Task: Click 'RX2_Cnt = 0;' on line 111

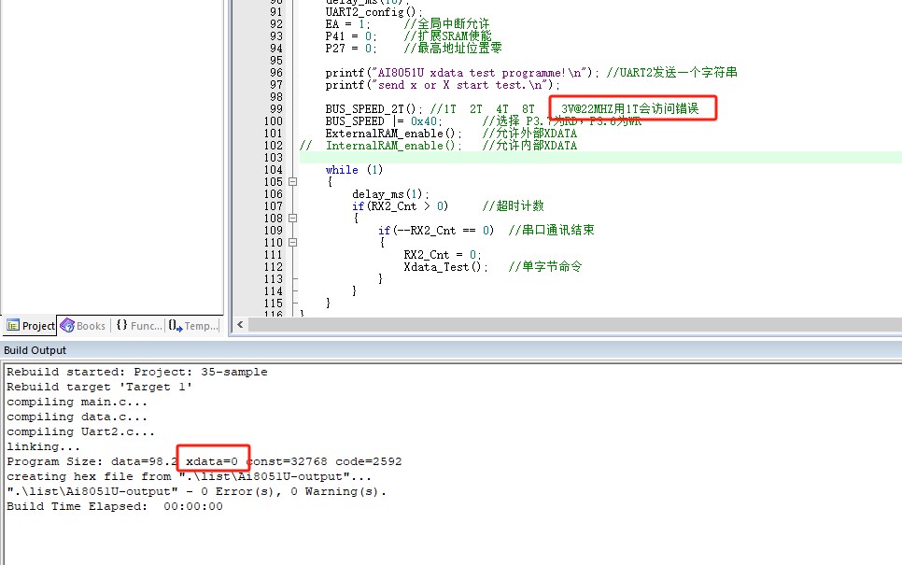Action: pyautogui.click(x=442, y=254)
